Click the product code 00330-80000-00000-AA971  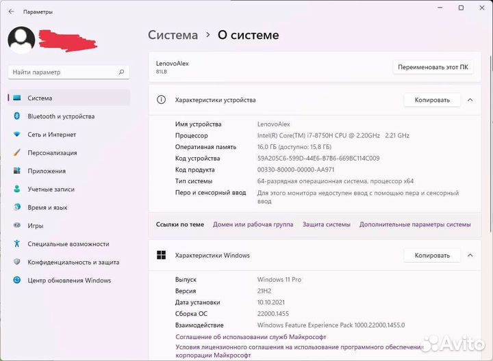click(x=296, y=170)
